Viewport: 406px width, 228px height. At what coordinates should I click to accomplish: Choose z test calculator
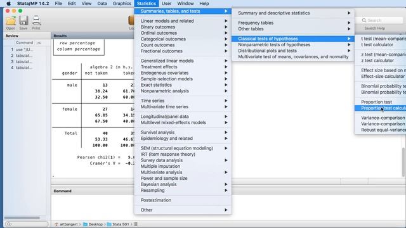tap(381, 61)
